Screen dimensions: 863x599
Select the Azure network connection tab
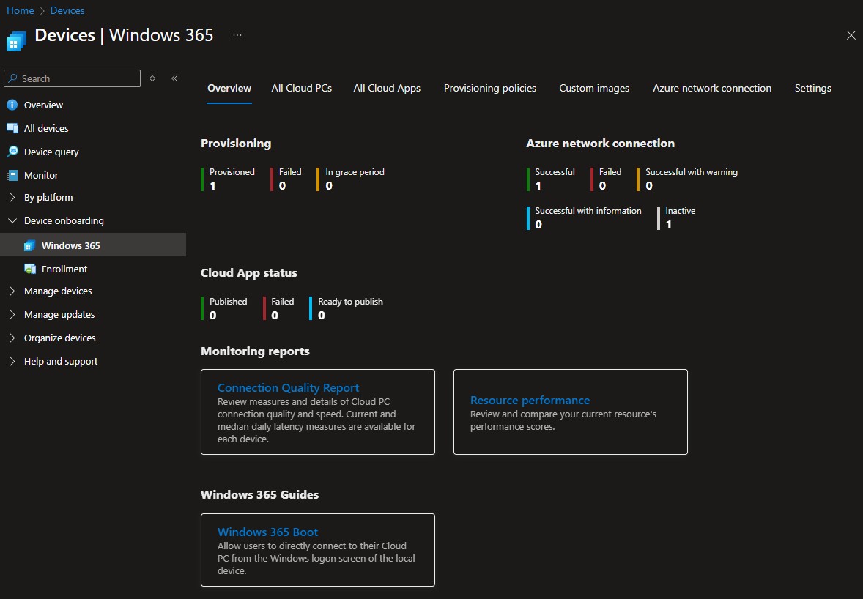click(x=711, y=88)
